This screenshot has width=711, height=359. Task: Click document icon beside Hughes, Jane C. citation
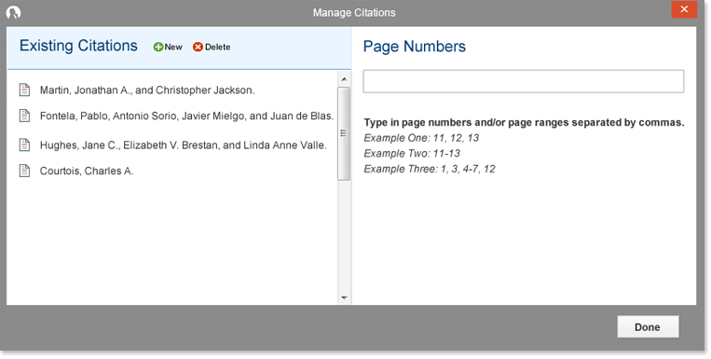(24, 145)
